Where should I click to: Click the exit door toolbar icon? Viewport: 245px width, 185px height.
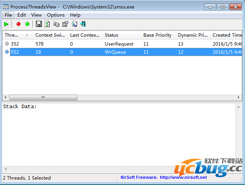tap(83, 24)
